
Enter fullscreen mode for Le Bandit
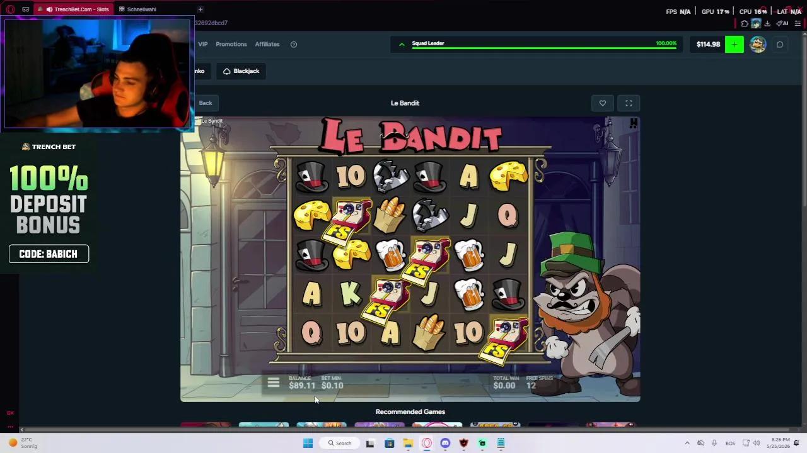pyautogui.click(x=629, y=103)
